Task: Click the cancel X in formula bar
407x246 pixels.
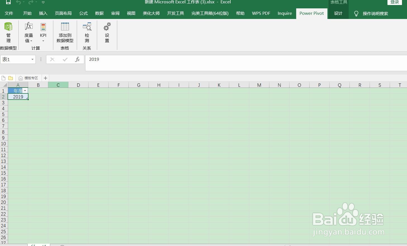Action: [52, 59]
